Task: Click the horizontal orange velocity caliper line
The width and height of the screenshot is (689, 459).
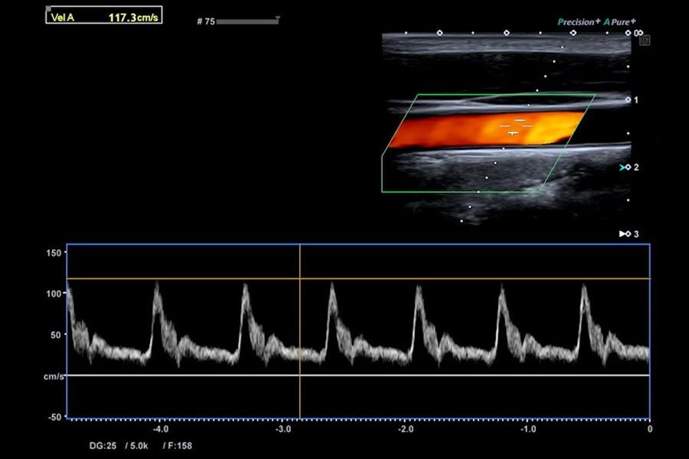Action: [358, 278]
